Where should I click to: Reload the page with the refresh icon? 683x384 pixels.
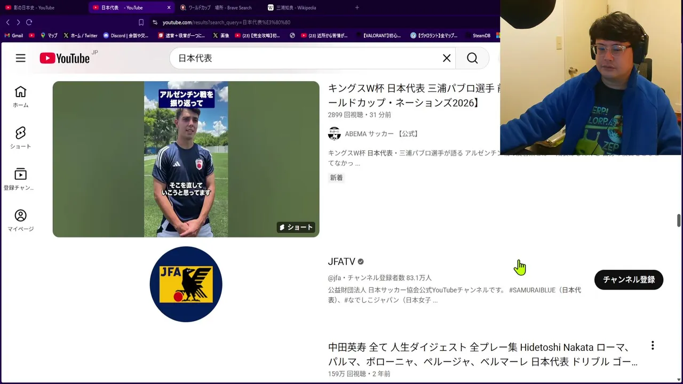click(x=29, y=22)
